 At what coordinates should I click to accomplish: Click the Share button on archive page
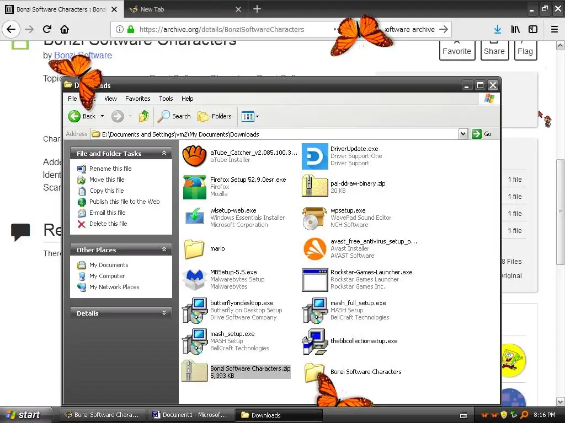tap(494, 50)
